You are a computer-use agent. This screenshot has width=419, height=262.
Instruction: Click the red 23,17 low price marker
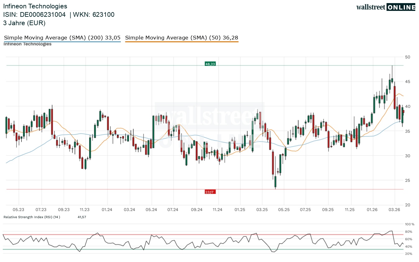(x=210, y=192)
